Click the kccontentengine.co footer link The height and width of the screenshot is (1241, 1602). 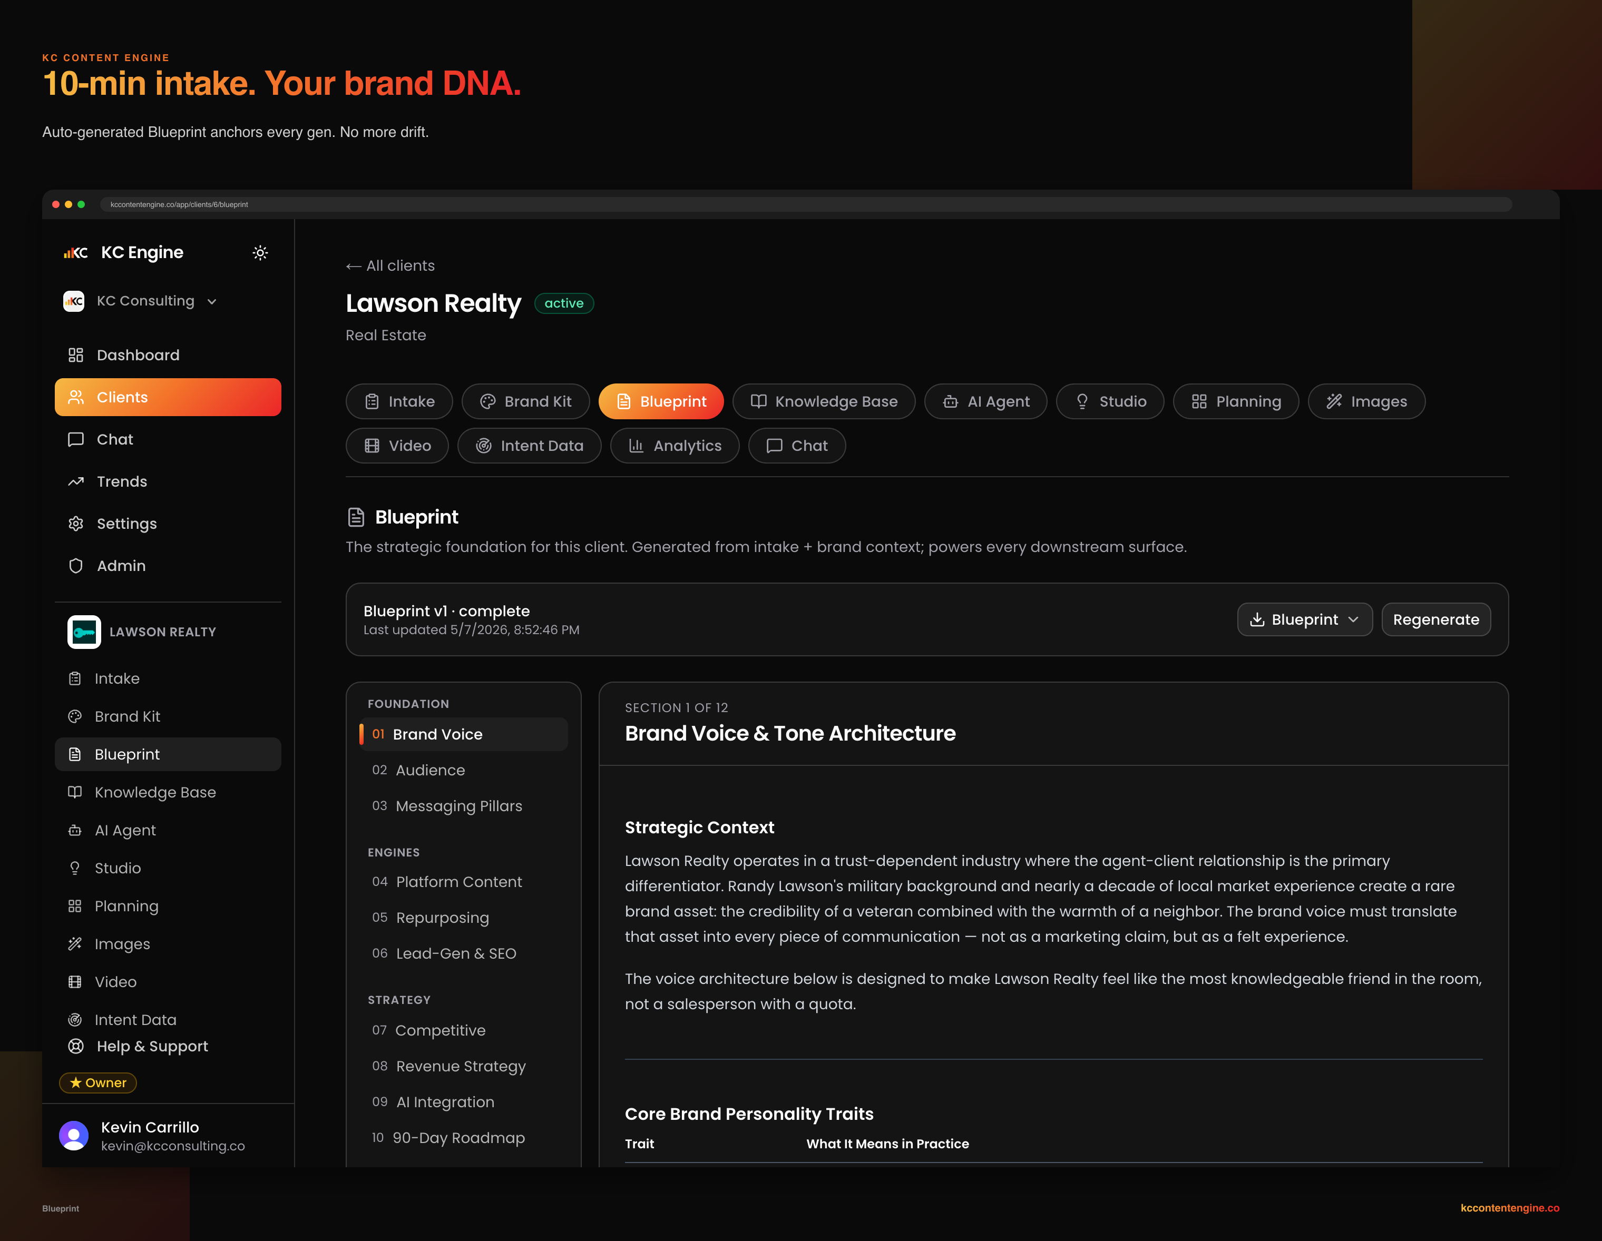(x=1510, y=1208)
